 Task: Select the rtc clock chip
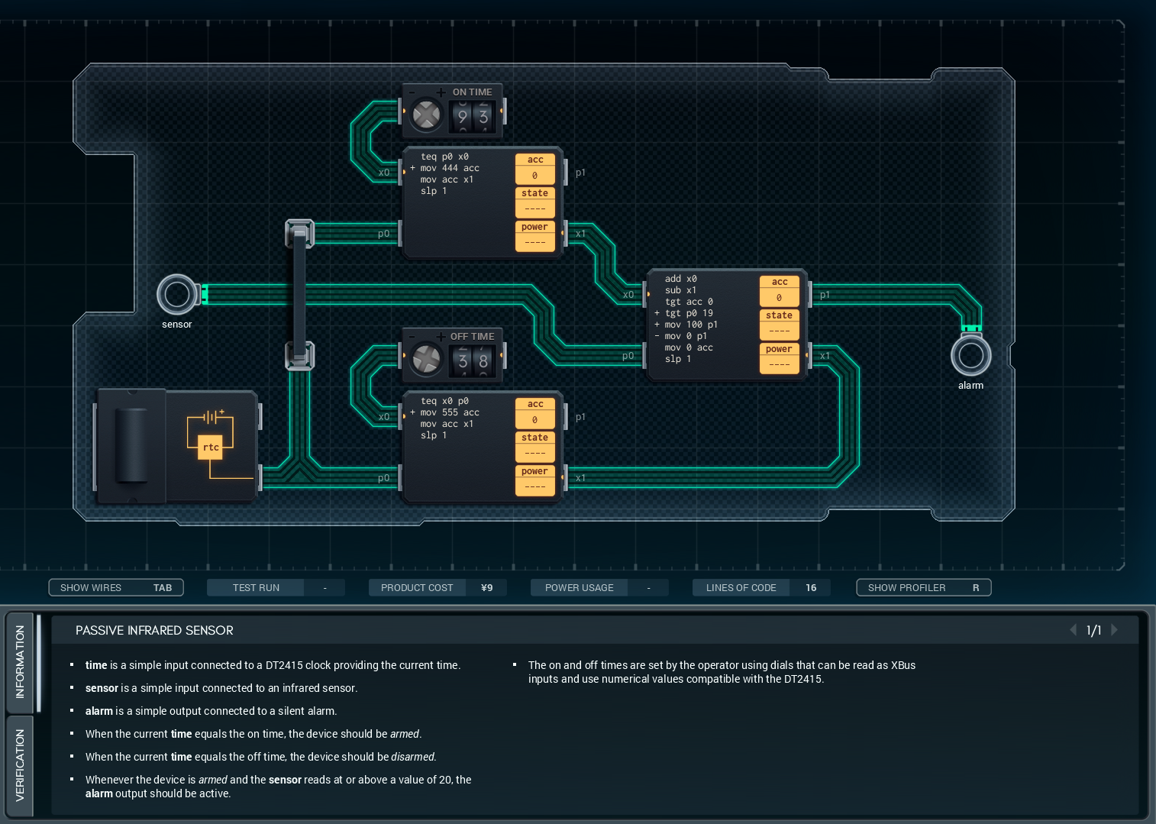[211, 447]
